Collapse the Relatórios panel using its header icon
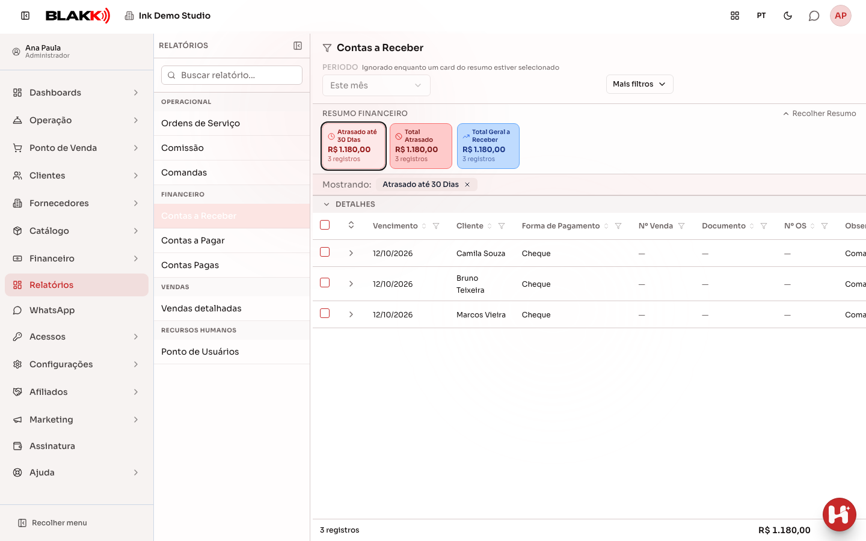This screenshot has width=866, height=541. point(298,46)
